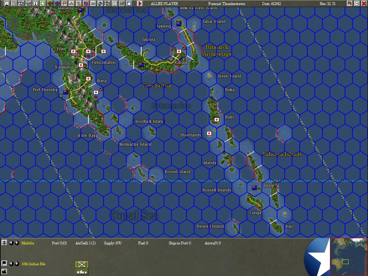
Task: Click the 'Forecast: Thunderstorms' text
Action: pyautogui.click(x=227, y=4)
